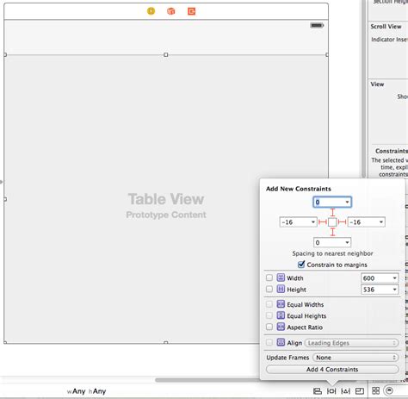Click the wAny hAny size class control
The height and width of the screenshot is (399, 408).
tap(86, 391)
